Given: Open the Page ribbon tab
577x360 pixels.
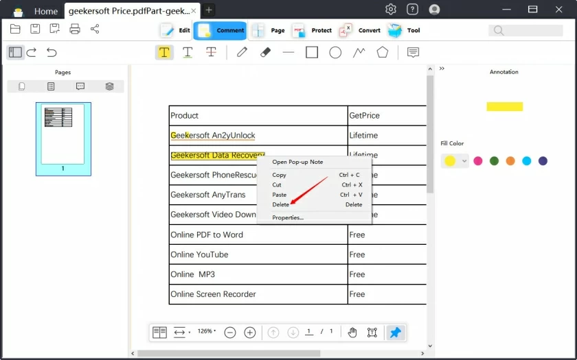Looking at the screenshot, I should pos(269,30).
